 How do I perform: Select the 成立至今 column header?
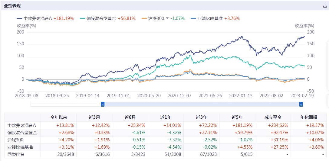[273, 117]
